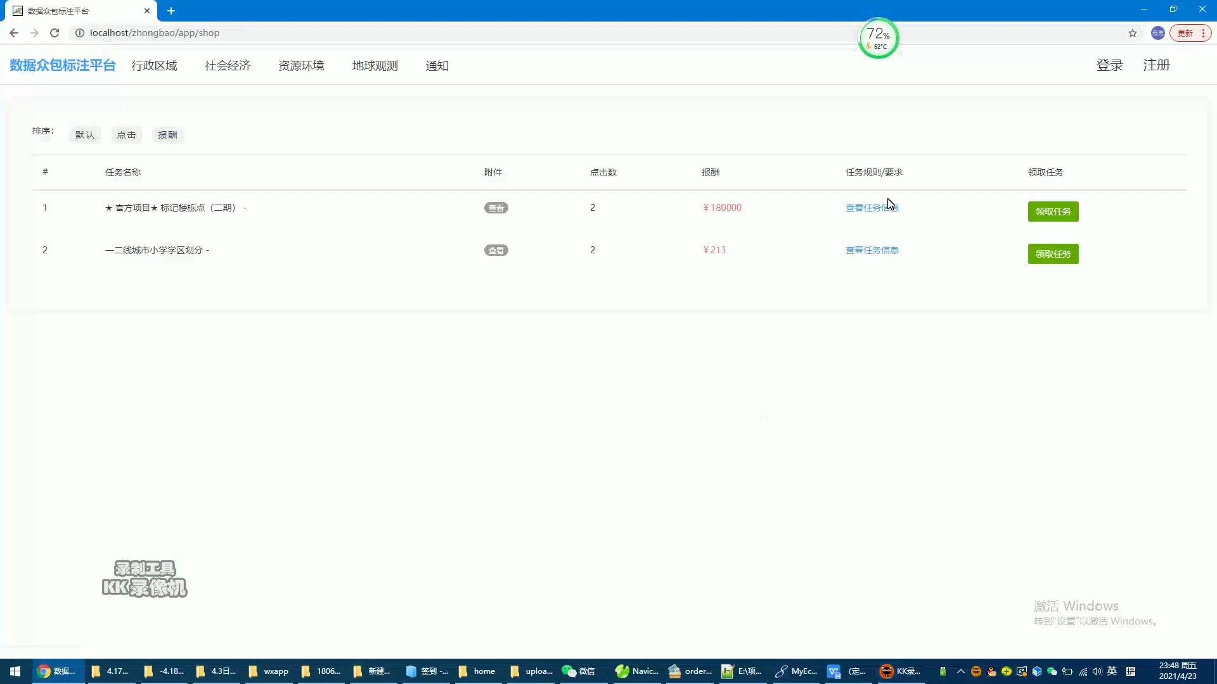This screenshot has width=1217, height=684.
Task: Click the Windows Start button
Action: (x=15, y=671)
